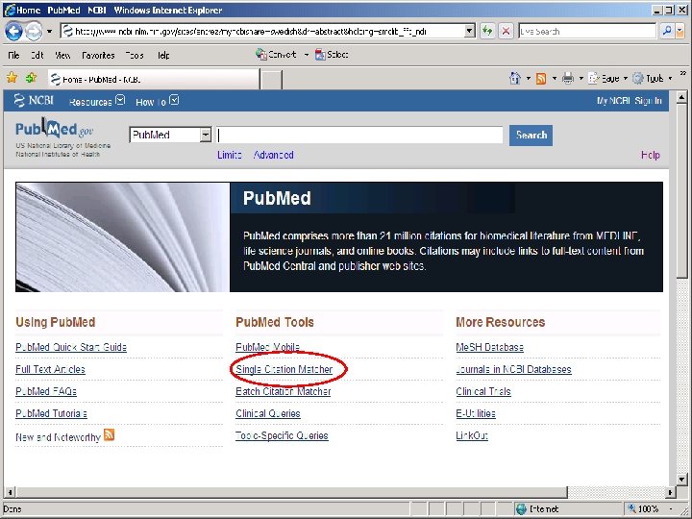Open the PubMed Tutorials link
This screenshot has width=692, height=519.
tap(51, 413)
